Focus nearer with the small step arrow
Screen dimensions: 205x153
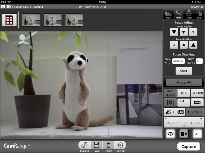193,32
